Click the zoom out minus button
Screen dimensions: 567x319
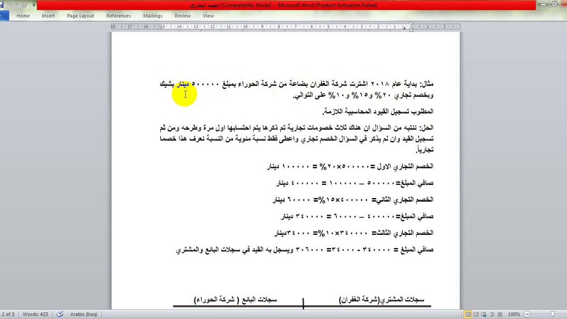(528, 314)
